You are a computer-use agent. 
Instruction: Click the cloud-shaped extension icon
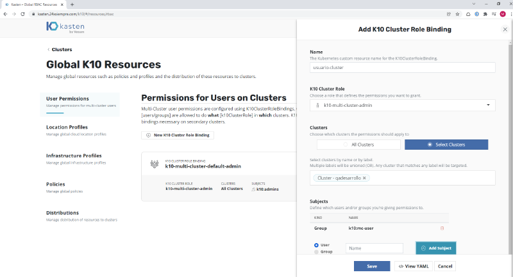468,14
